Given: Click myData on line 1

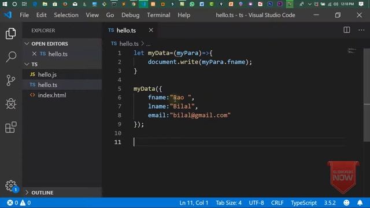Looking at the screenshot, I should pyautogui.click(x=158, y=53).
